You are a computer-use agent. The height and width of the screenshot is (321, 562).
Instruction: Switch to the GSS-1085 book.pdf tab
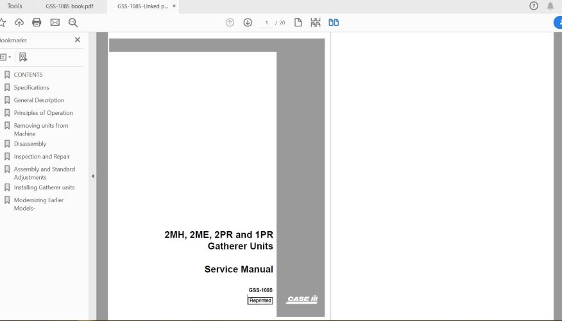click(x=69, y=6)
